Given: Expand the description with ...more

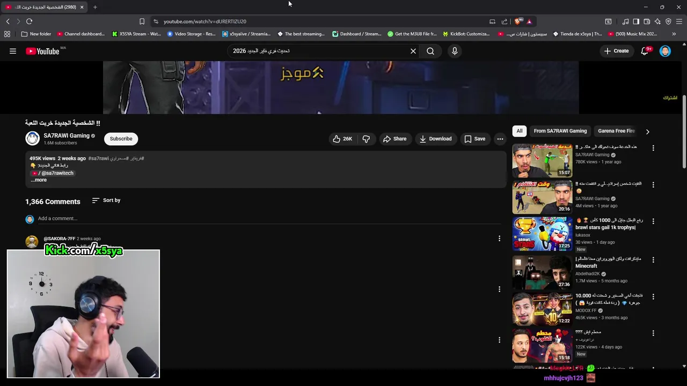Looking at the screenshot, I should pos(39,180).
